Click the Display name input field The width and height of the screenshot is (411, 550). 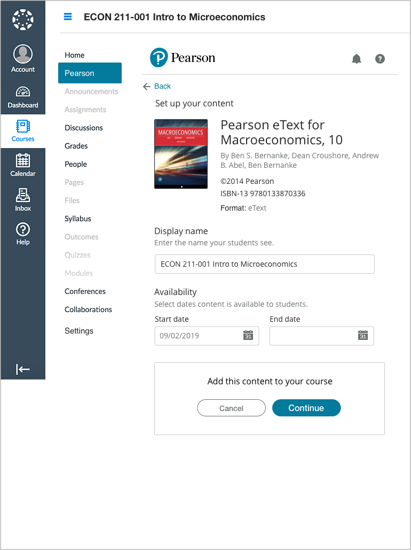coord(265,264)
